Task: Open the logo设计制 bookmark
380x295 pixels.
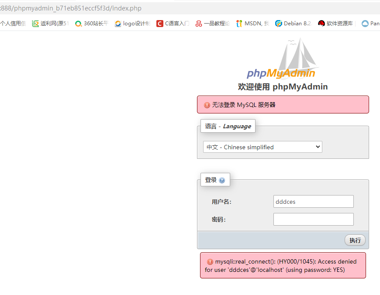Action: coord(132,24)
